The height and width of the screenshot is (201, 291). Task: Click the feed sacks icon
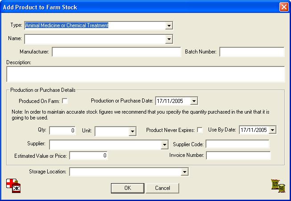[x=278, y=186]
